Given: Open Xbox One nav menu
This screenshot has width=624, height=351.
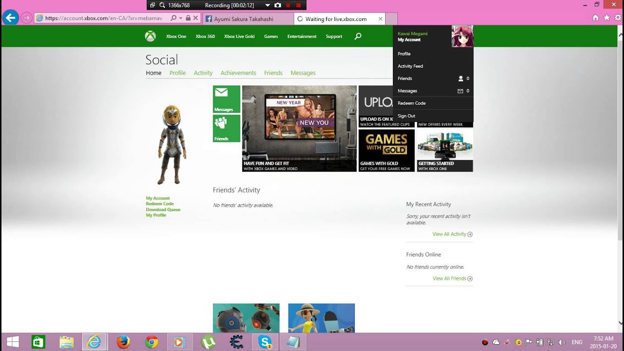Looking at the screenshot, I should 176,37.
